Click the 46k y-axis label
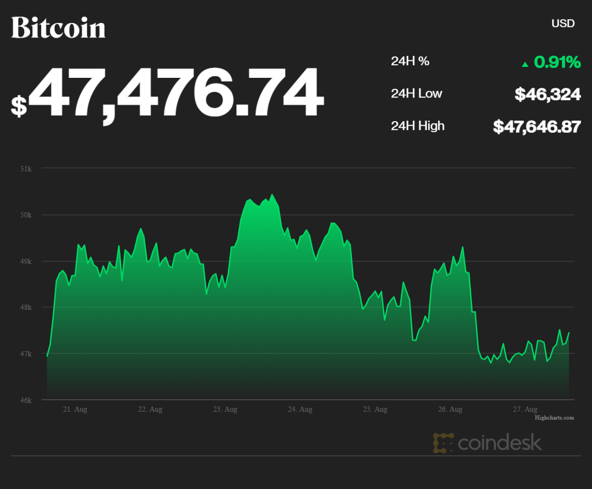The width and height of the screenshot is (592, 489). pos(26,400)
